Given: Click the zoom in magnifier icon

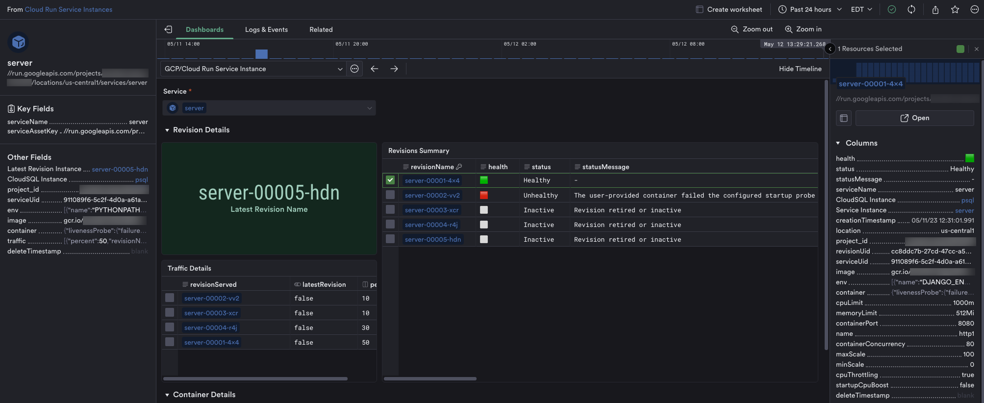Looking at the screenshot, I should click(x=789, y=29).
